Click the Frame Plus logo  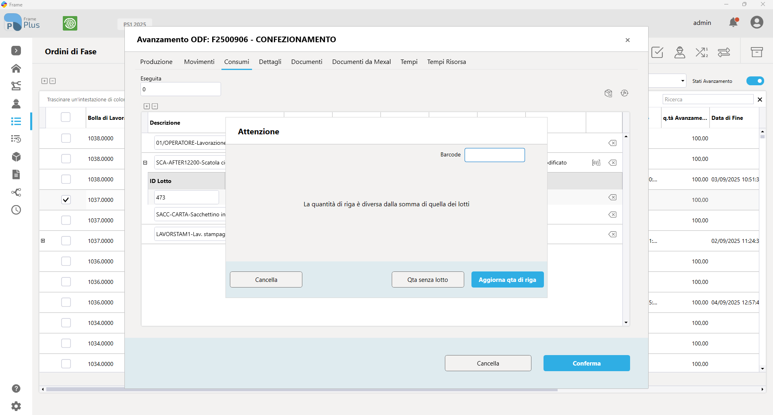click(22, 23)
